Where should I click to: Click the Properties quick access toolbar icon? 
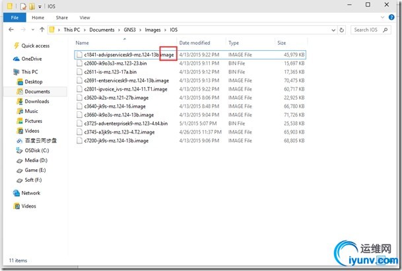click(23, 6)
